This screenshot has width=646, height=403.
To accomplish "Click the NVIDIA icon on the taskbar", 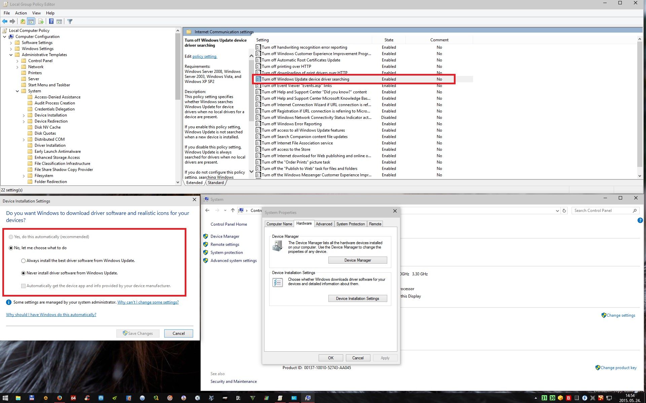I will (115, 398).
